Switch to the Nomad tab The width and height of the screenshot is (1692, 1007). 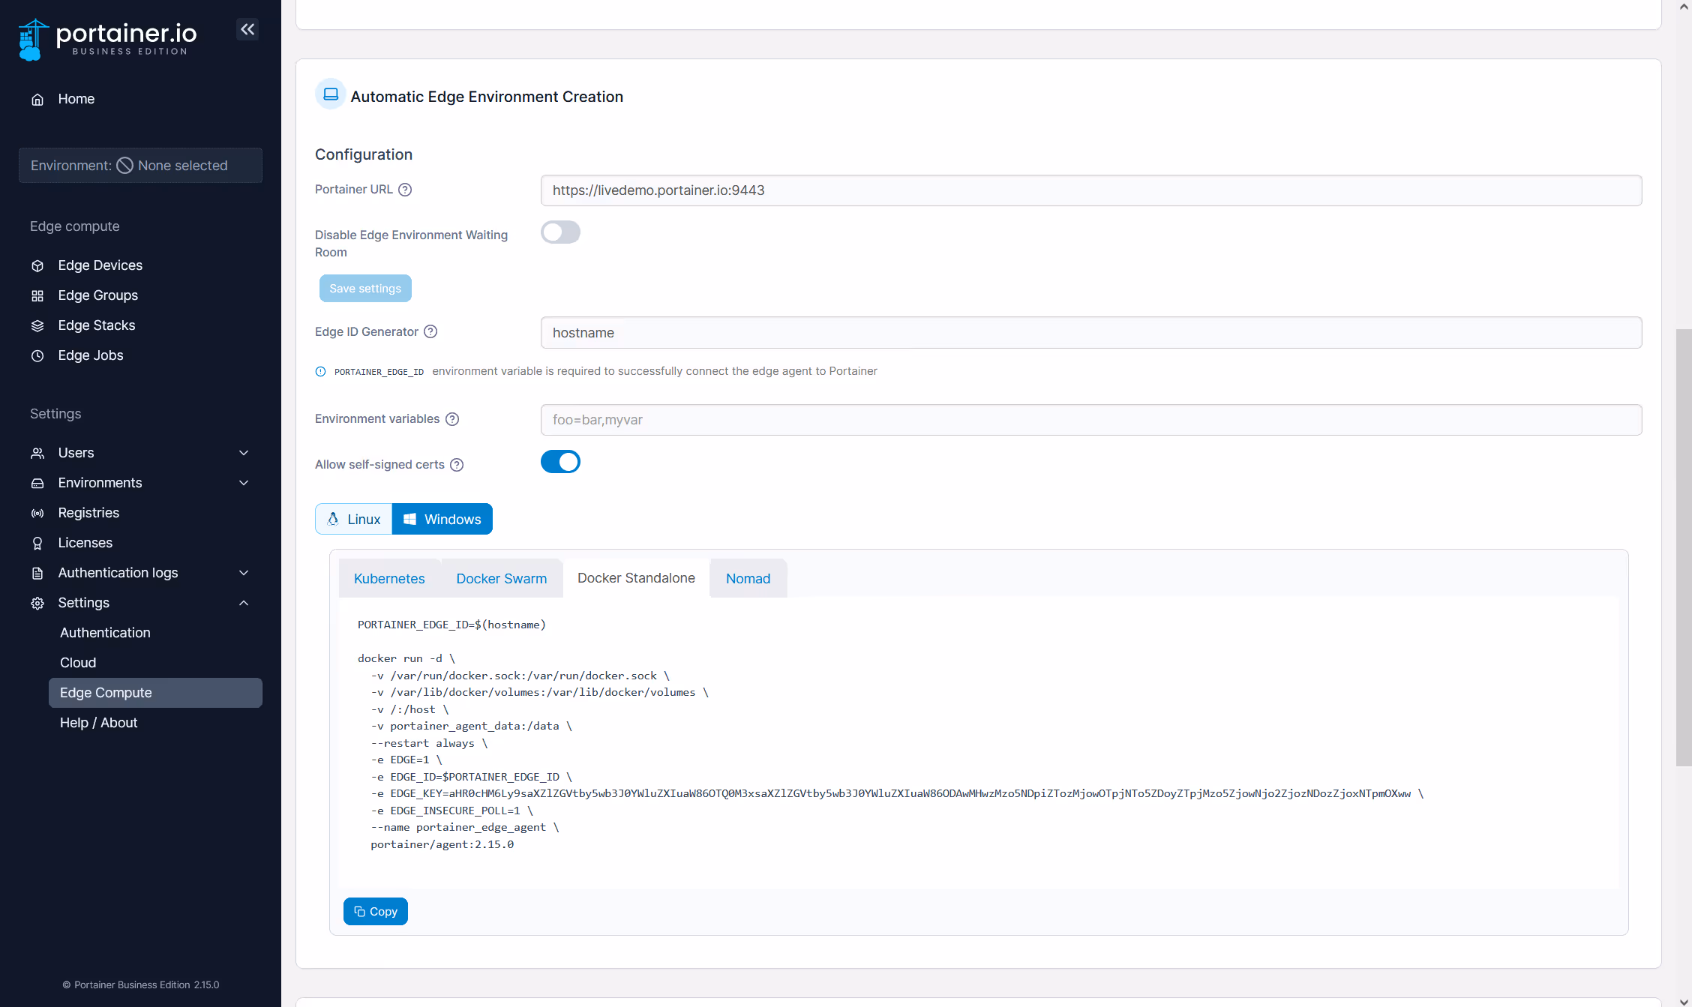point(748,578)
